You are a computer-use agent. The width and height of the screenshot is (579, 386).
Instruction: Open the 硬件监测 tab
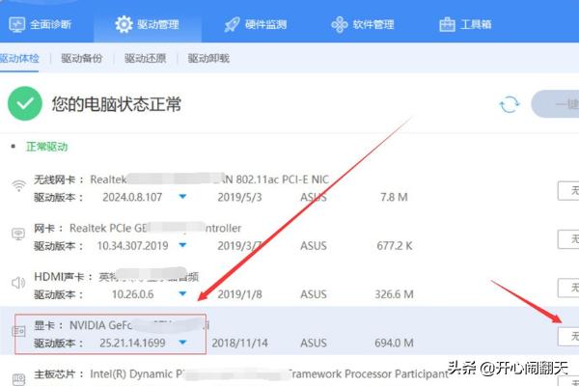(x=256, y=24)
